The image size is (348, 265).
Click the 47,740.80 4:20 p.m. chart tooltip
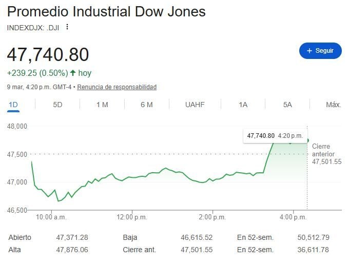pyautogui.click(x=274, y=136)
